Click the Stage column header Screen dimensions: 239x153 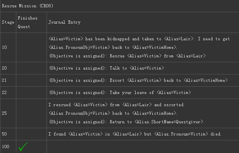[8, 22]
